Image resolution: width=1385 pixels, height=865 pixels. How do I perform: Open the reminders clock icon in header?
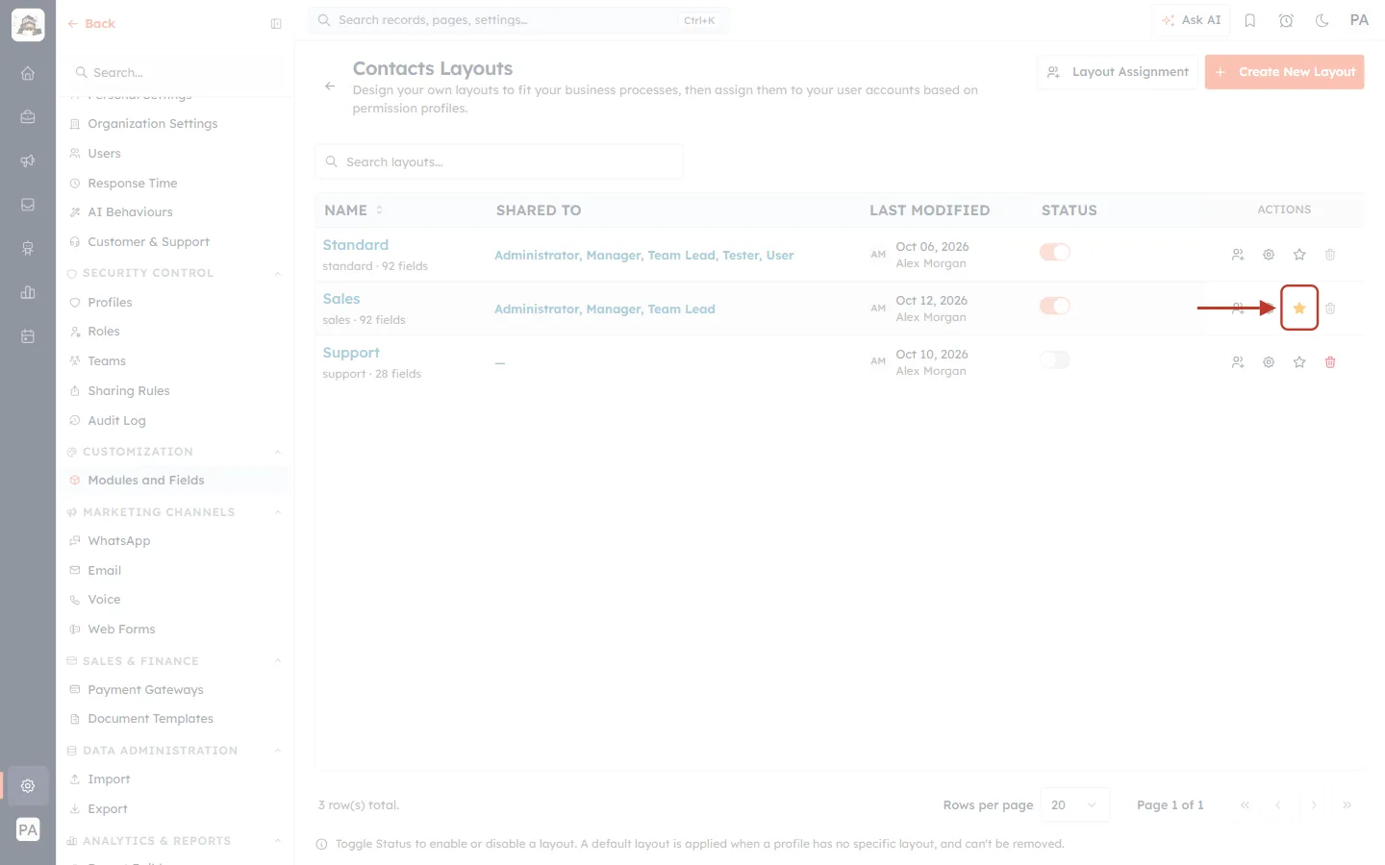tap(1286, 20)
